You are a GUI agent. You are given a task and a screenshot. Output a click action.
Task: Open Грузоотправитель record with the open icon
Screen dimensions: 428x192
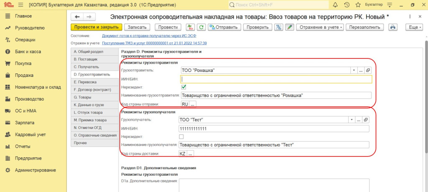click(368, 71)
